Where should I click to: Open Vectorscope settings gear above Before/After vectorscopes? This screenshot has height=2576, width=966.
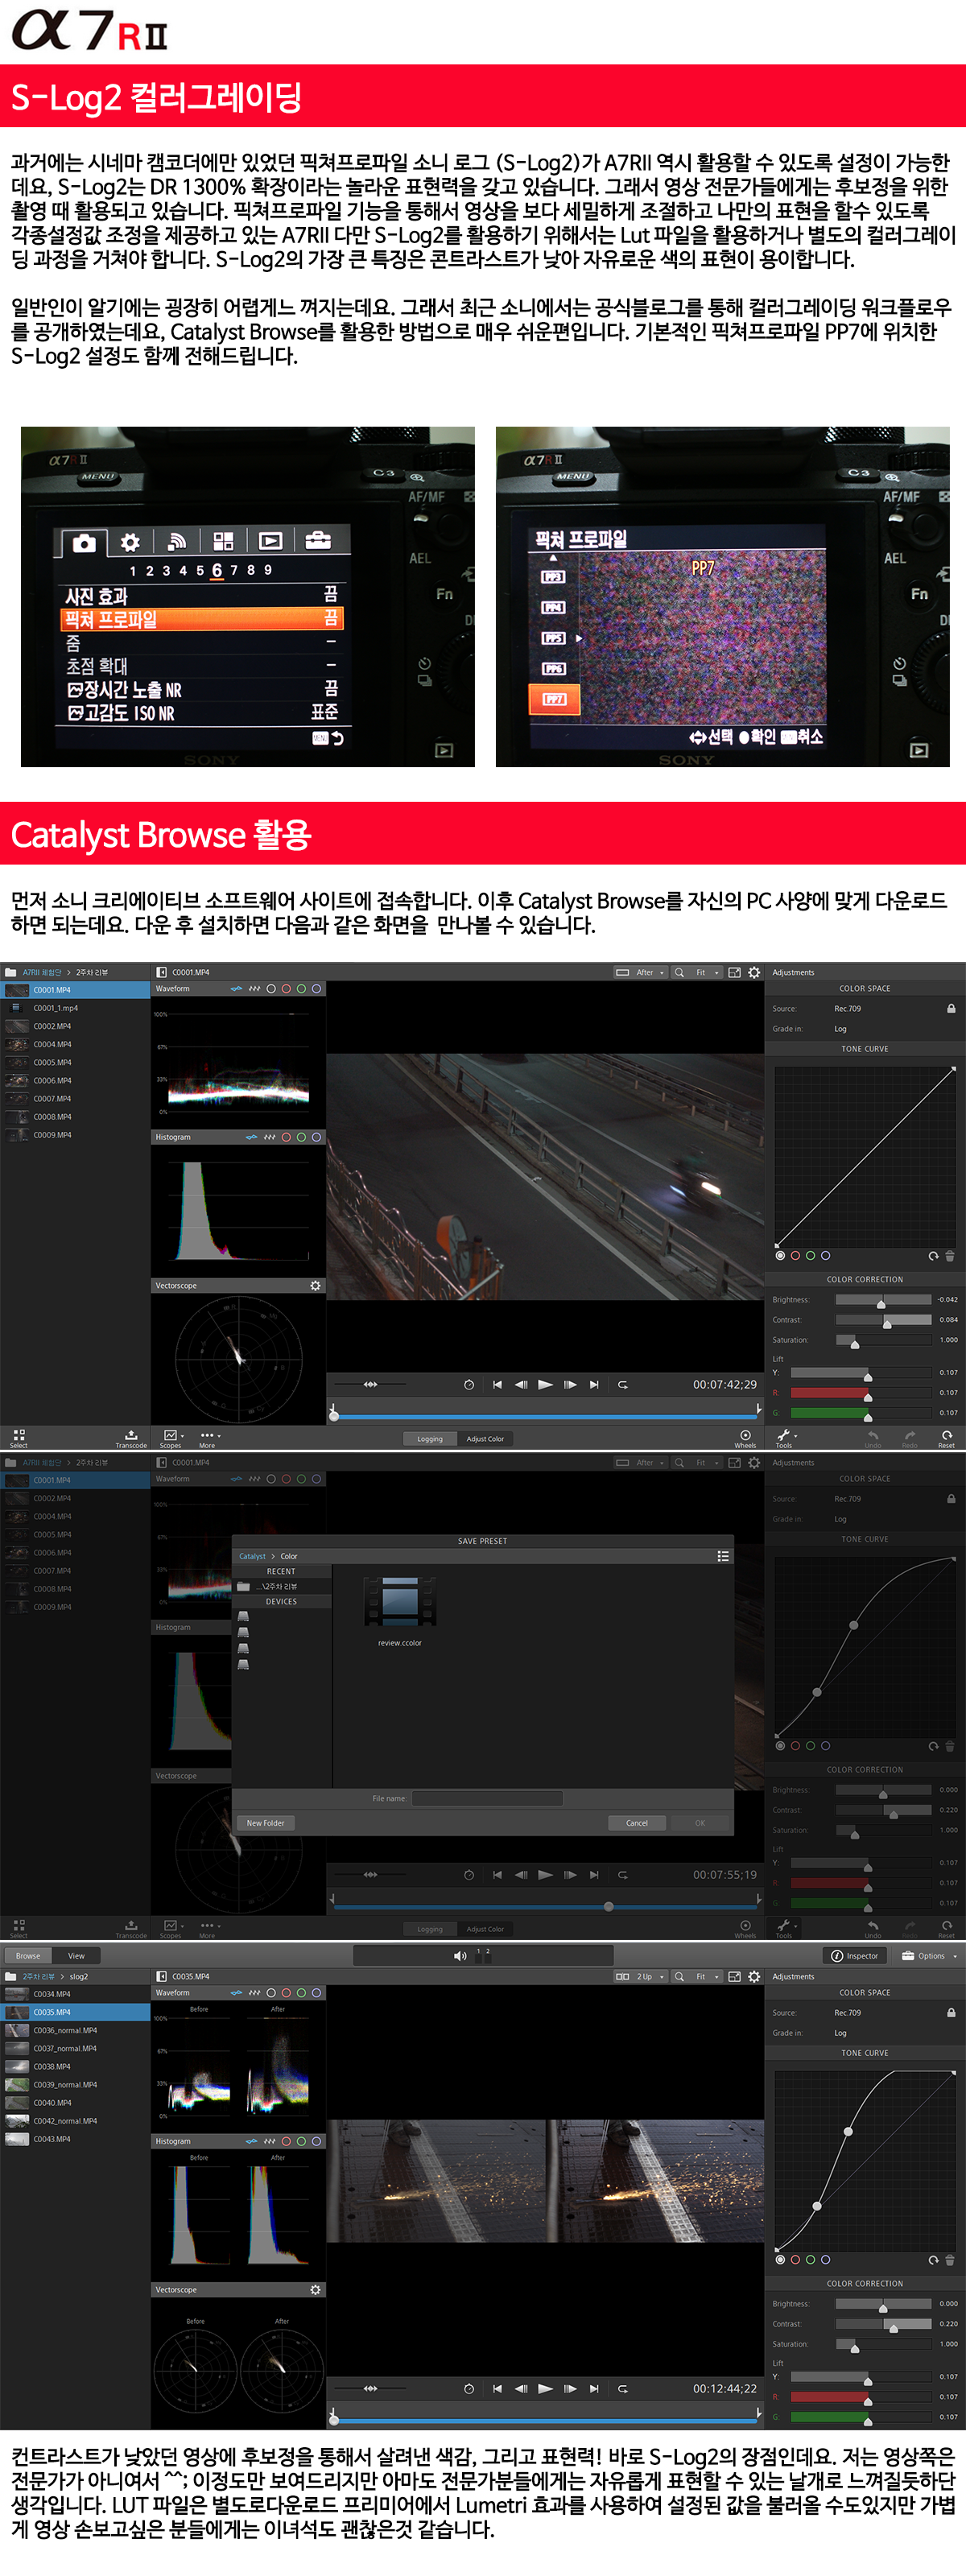click(x=315, y=2289)
